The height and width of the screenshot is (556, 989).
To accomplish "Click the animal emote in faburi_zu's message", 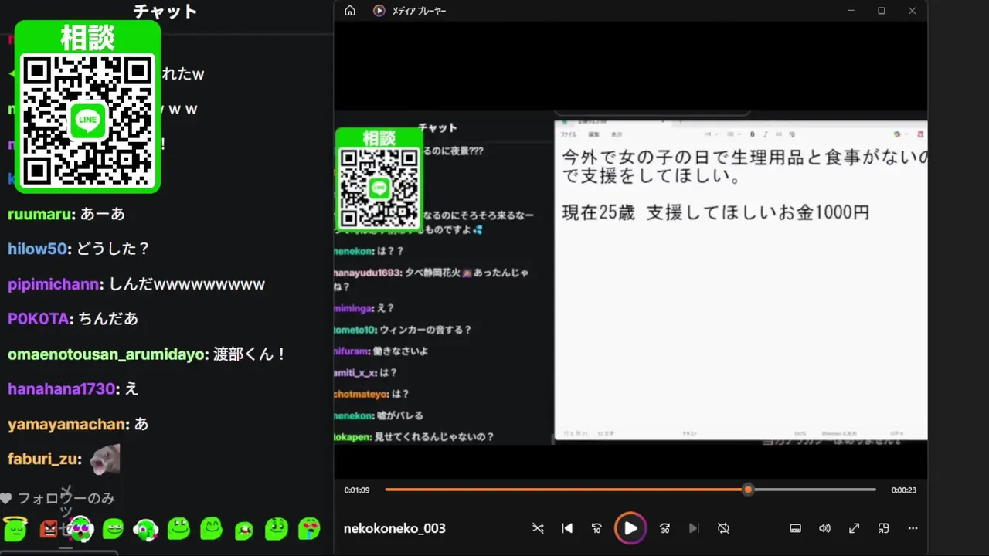I will pyautogui.click(x=105, y=459).
